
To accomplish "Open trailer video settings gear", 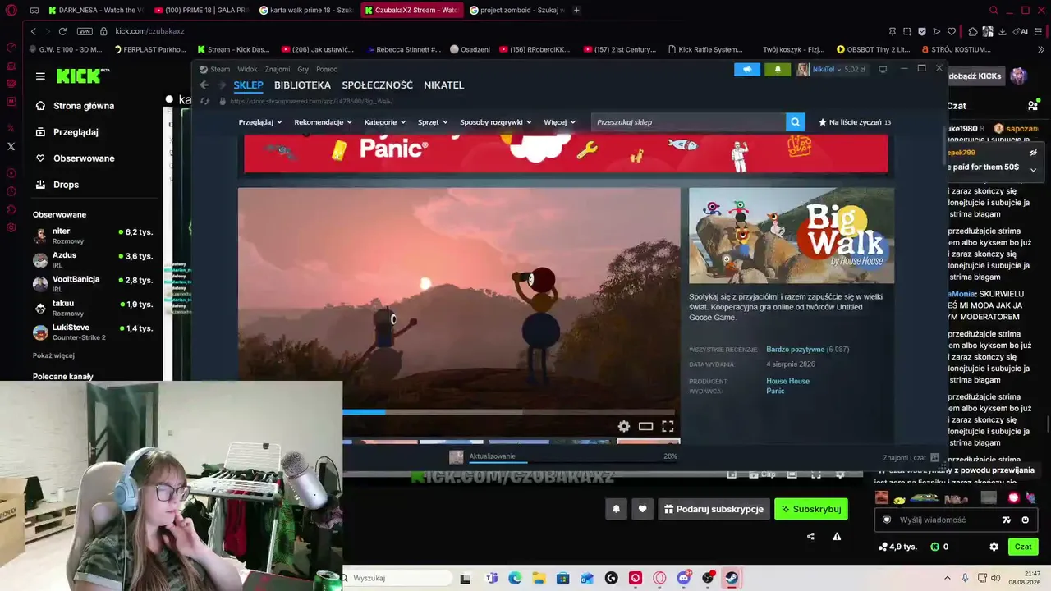I will [x=624, y=426].
